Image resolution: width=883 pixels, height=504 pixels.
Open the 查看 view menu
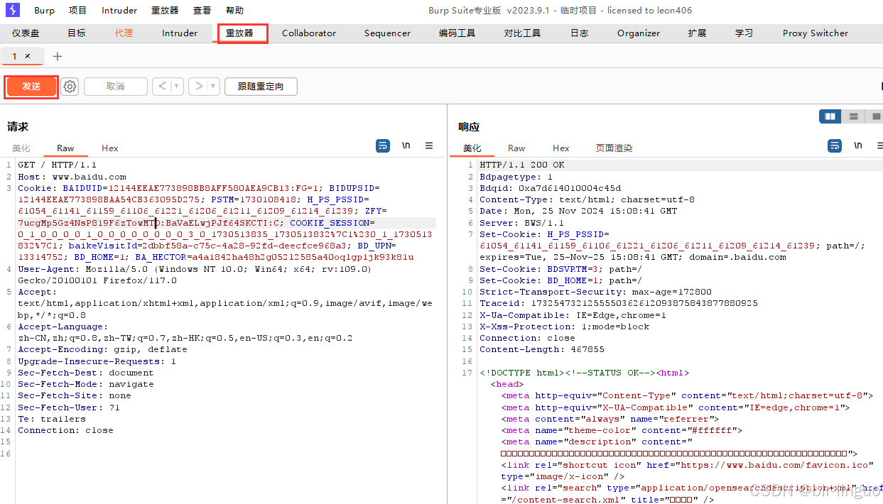pyautogui.click(x=202, y=10)
